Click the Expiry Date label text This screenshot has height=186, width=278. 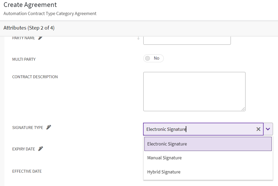[24, 149]
